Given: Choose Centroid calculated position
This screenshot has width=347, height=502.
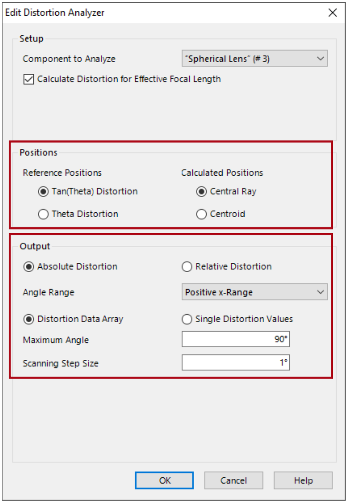Looking at the screenshot, I should click(x=201, y=214).
